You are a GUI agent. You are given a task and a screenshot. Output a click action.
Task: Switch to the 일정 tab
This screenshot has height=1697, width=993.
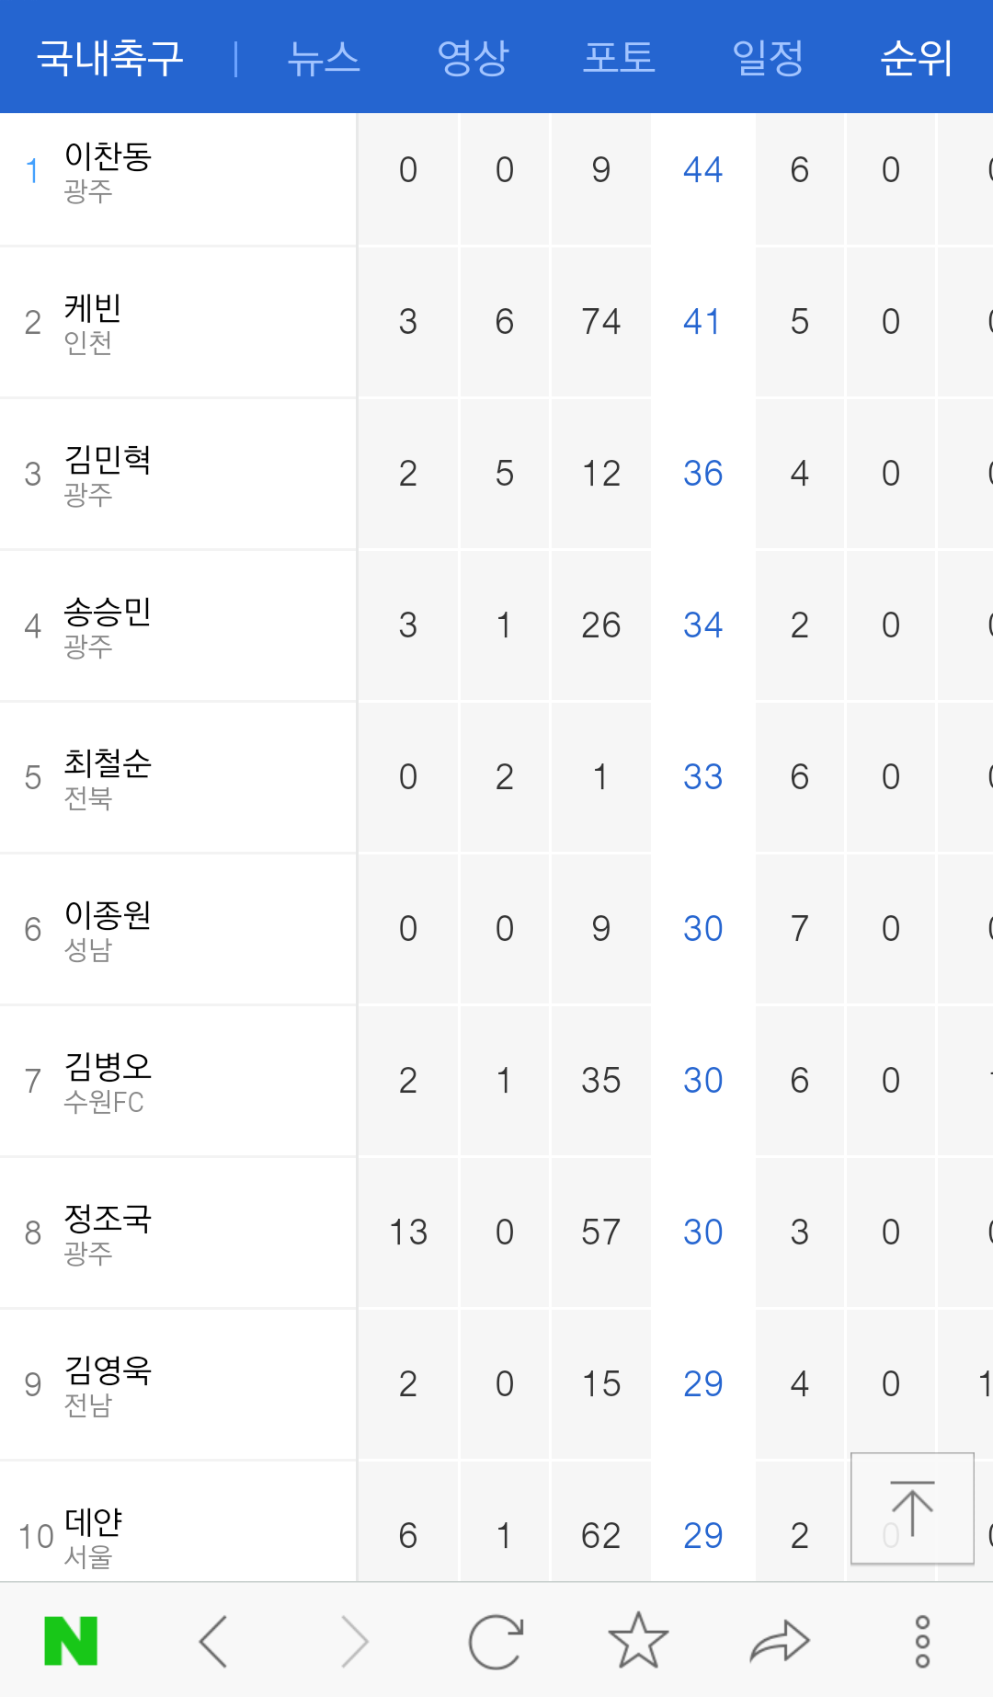click(768, 57)
